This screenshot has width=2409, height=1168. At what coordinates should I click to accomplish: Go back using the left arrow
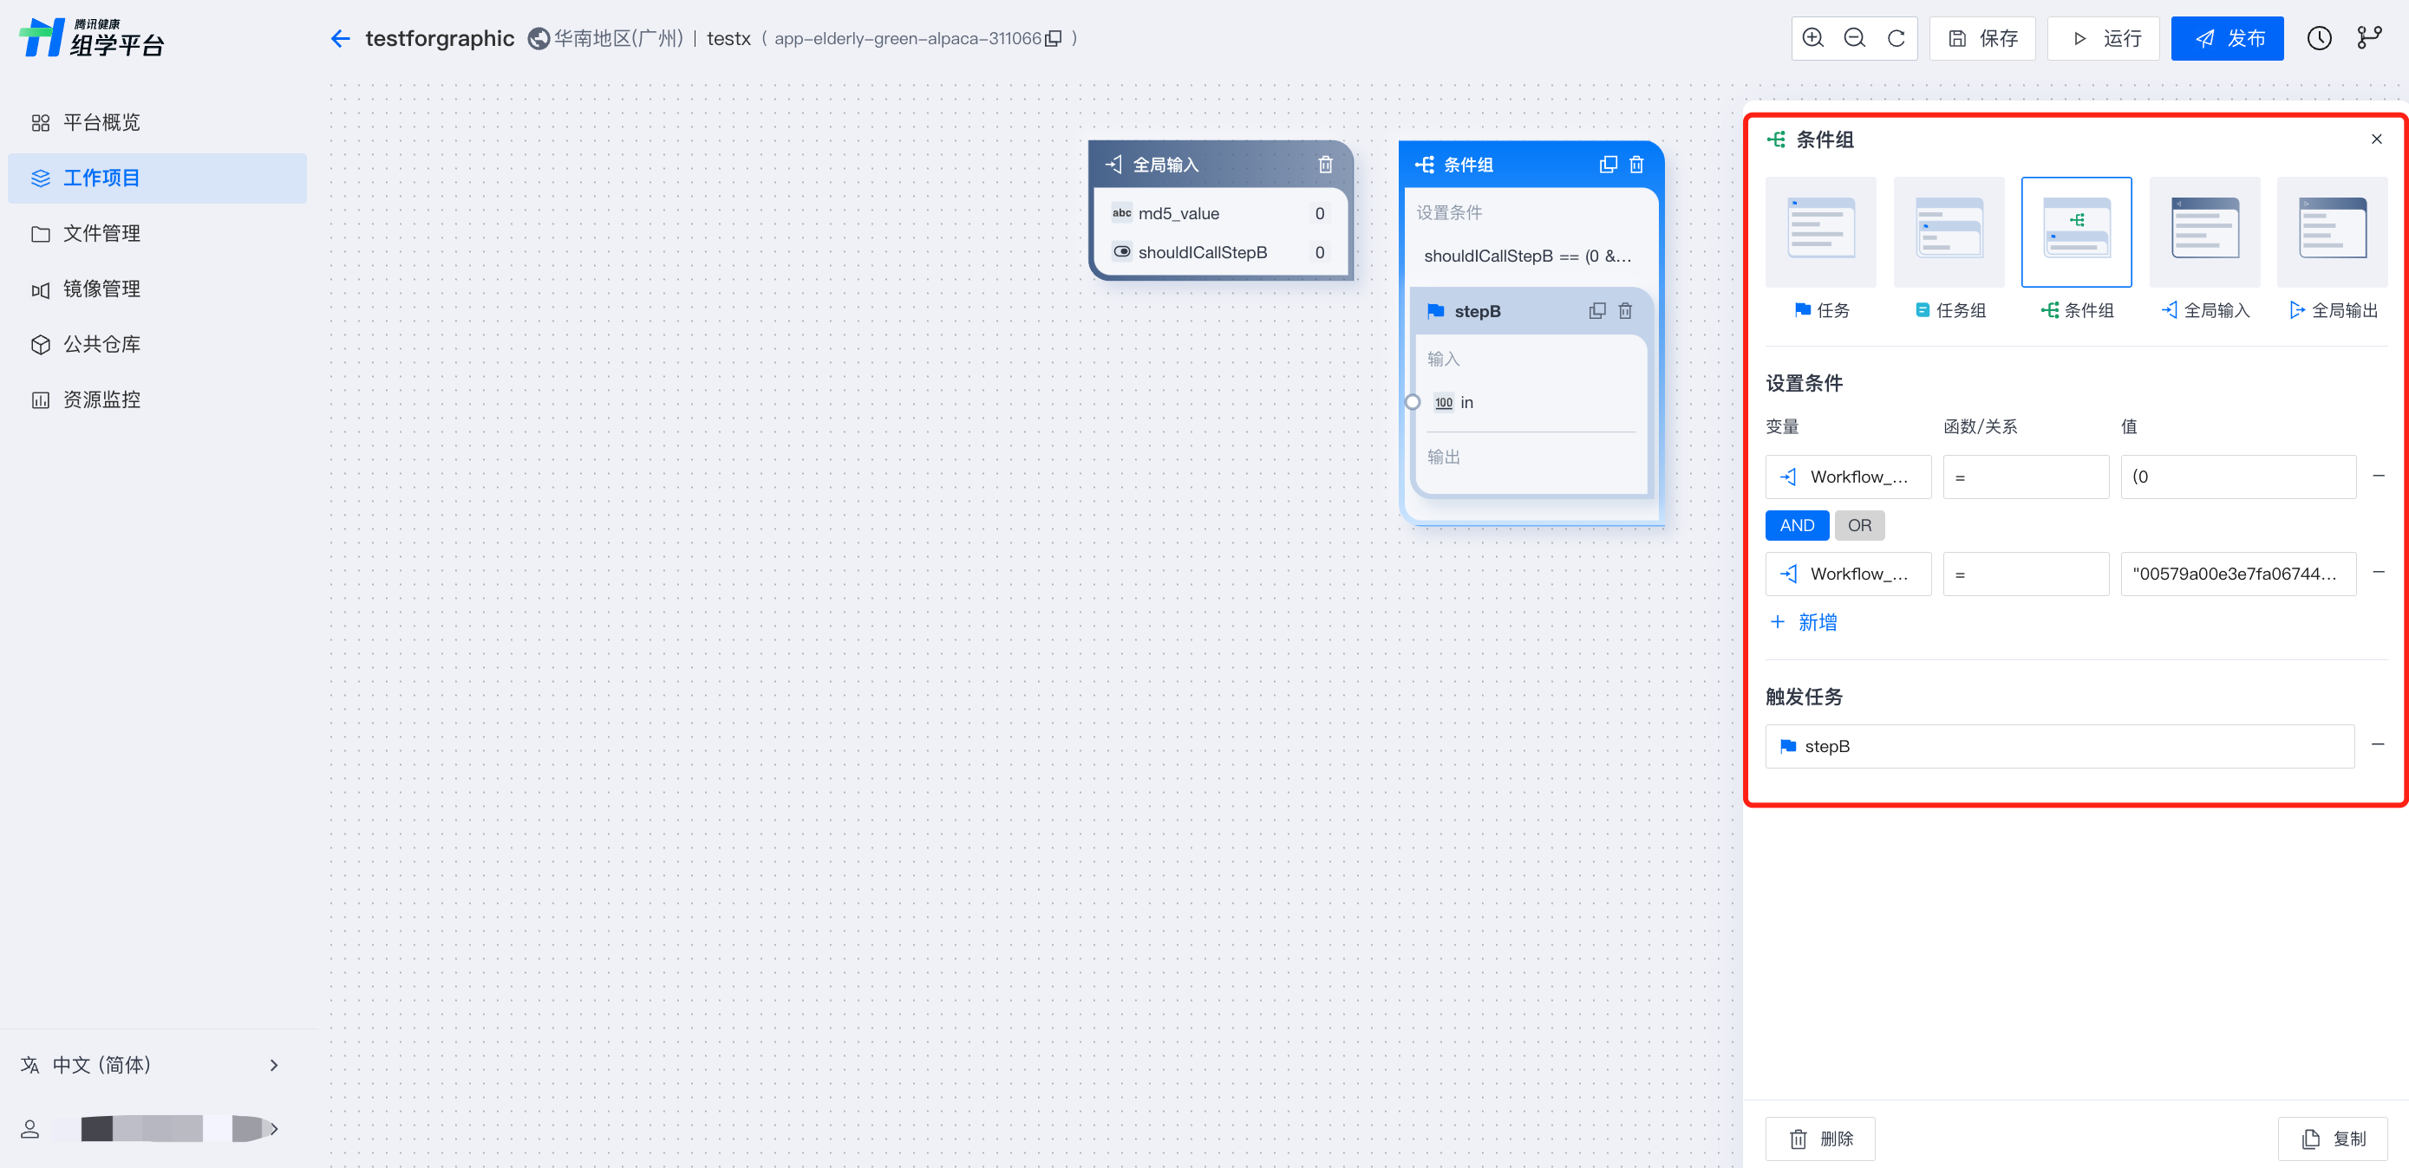341,38
